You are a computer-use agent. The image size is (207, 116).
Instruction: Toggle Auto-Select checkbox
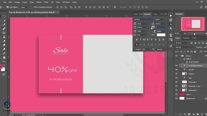pos(7,7)
